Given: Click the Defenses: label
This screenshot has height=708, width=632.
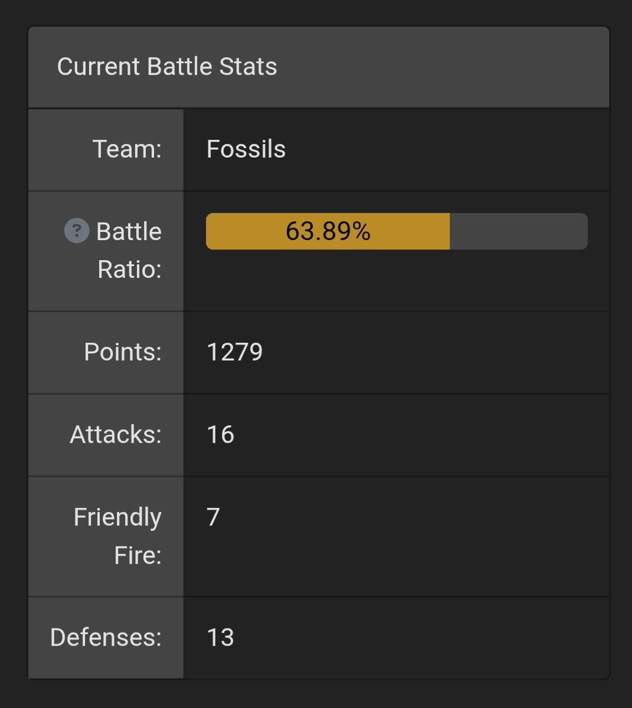Looking at the screenshot, I should coord(106,638).
